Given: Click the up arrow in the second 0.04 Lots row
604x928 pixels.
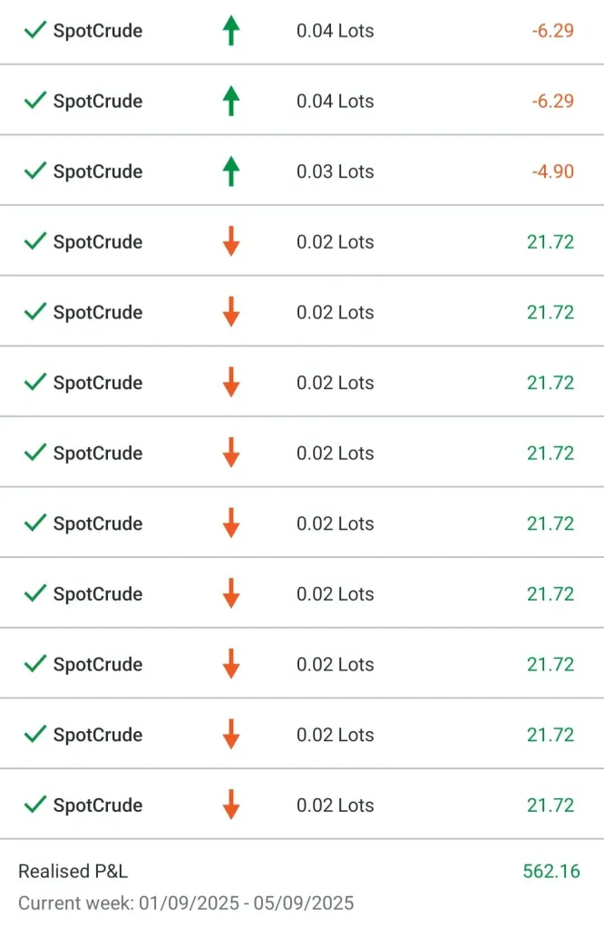Looking at the screenshot, I should (x=231, y=101).
